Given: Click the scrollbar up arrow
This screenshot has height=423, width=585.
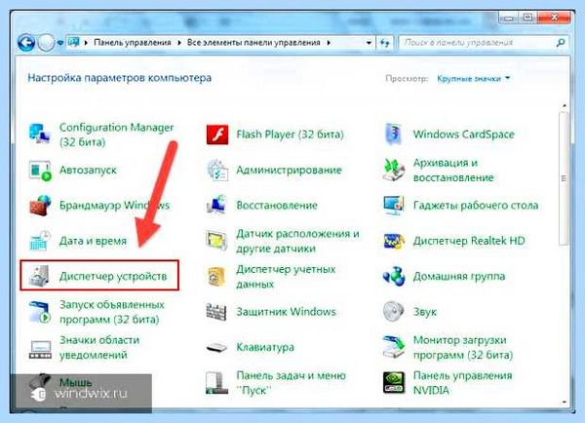Looking at the screenshot, I should [x=564, y=106].
